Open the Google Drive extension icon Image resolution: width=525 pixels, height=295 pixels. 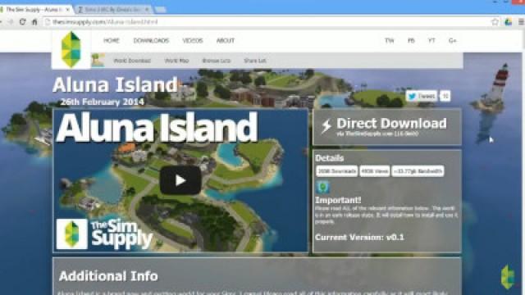[509, 22]
